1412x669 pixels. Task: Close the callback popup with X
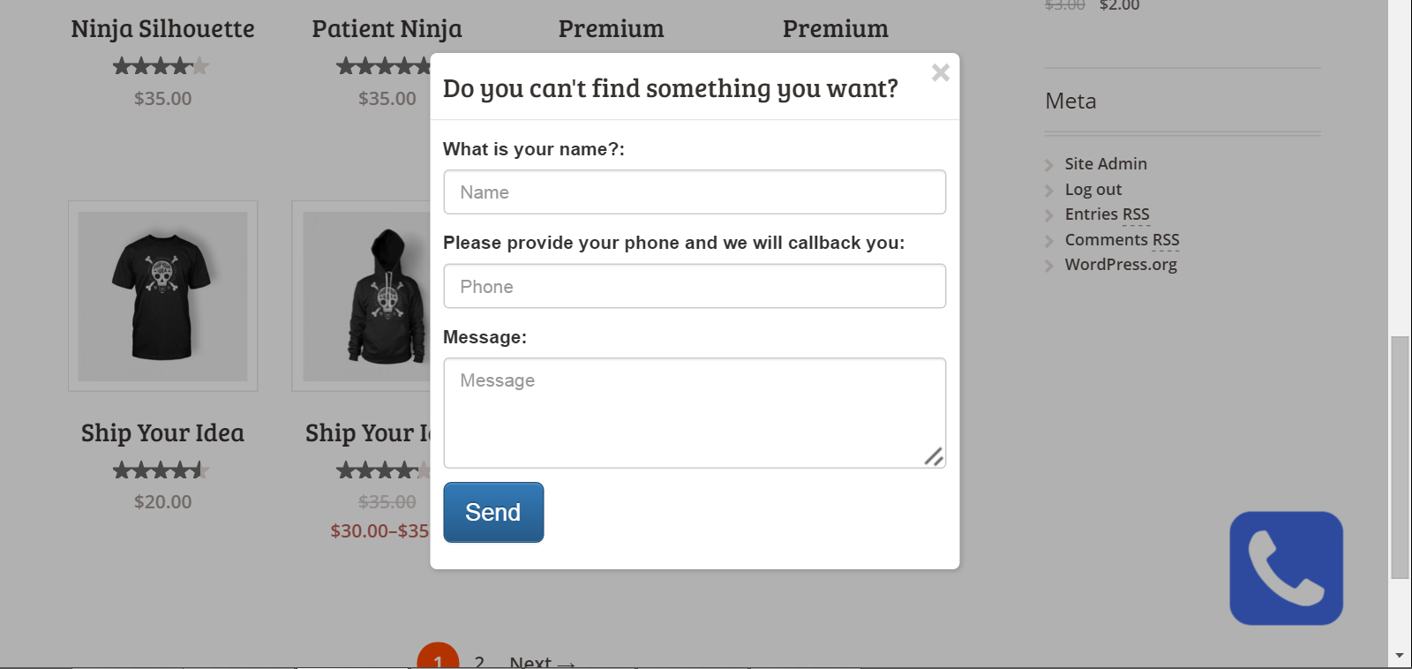tap(941, 72)
